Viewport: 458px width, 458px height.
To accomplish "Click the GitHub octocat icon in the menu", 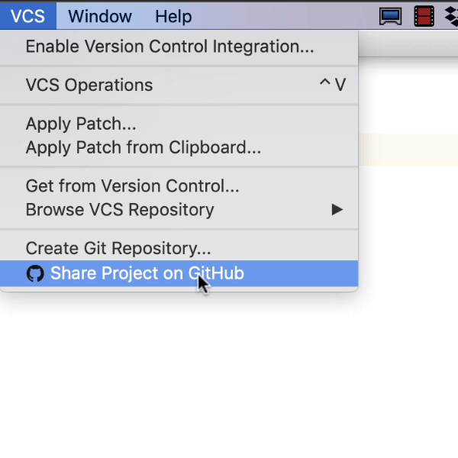I will (35, 273).
